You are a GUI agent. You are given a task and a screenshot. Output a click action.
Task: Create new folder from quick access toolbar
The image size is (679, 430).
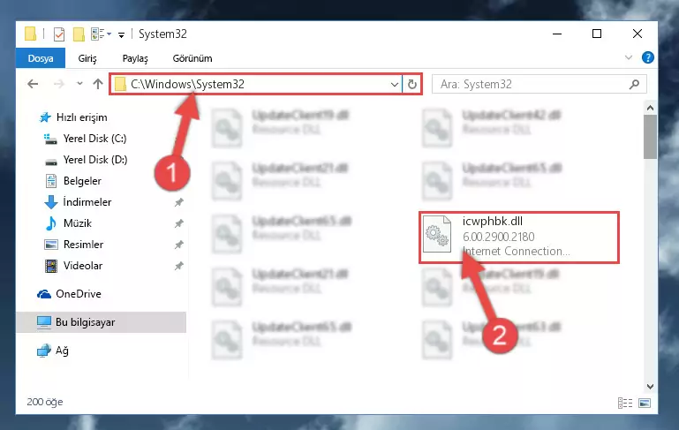click(x=79, y=34)
